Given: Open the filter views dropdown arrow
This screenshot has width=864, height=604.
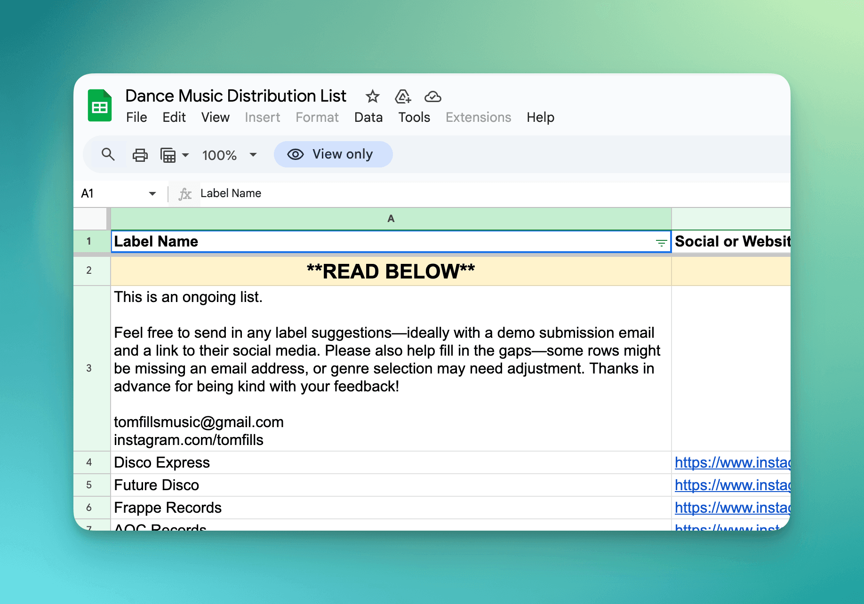Looking at the screenshot, I should (185, 155).
